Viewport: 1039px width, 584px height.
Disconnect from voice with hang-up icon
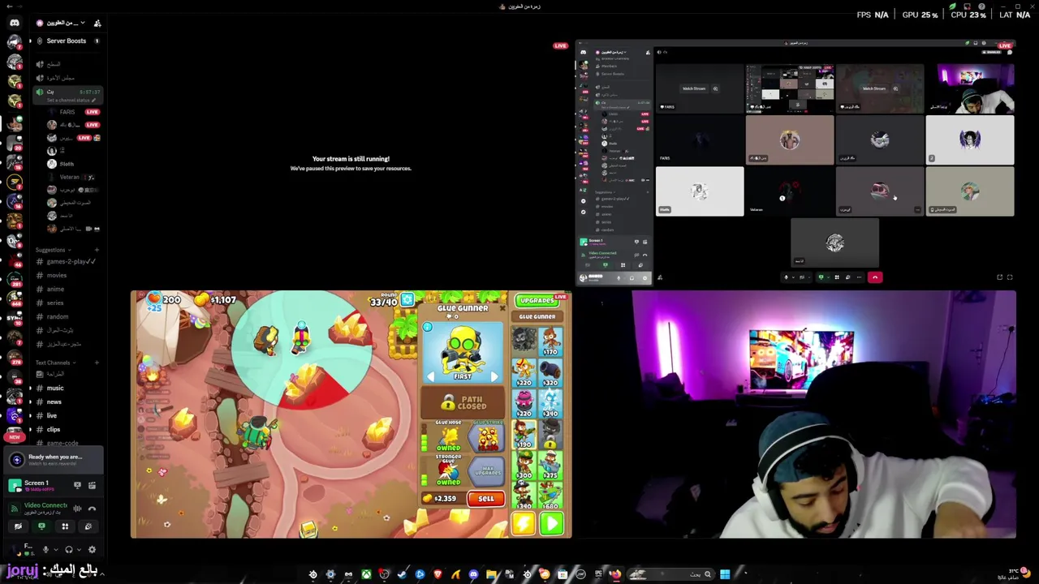coord(92,509)
